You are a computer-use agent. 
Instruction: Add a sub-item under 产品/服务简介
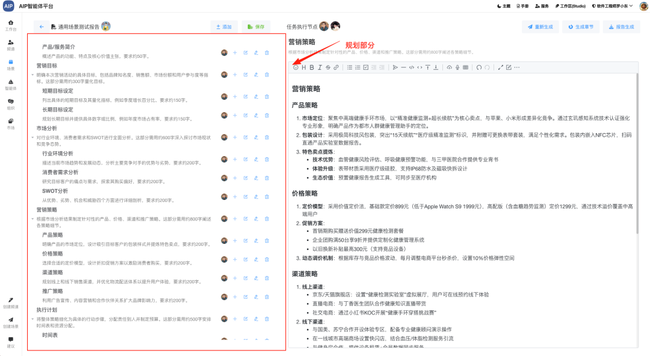click(235, 52)
